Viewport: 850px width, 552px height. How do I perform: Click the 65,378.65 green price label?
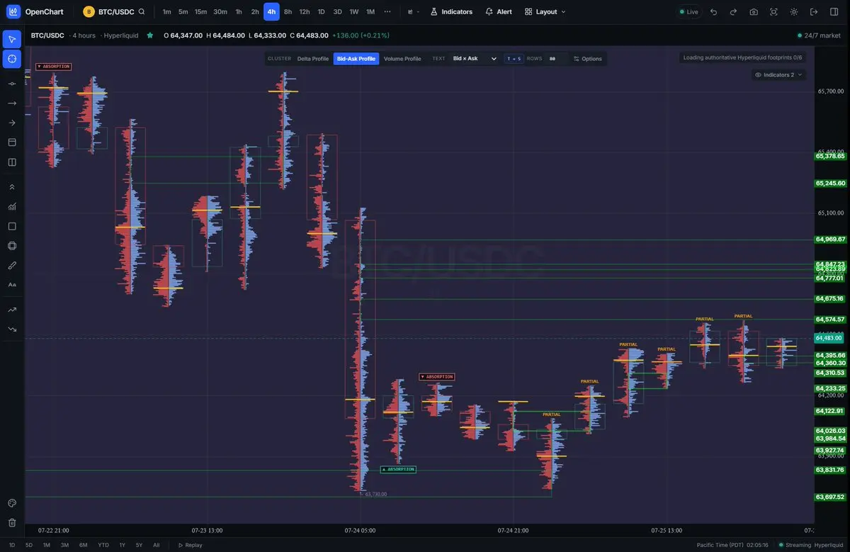pos(830,156)
